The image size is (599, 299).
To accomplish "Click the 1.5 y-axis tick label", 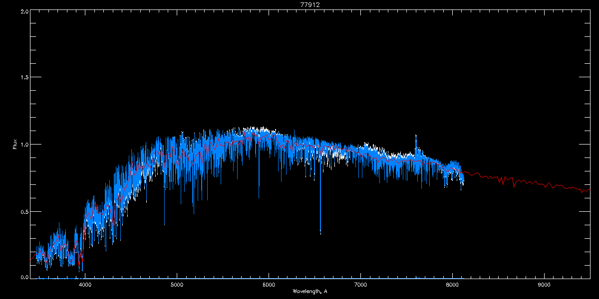I will 24,78.
